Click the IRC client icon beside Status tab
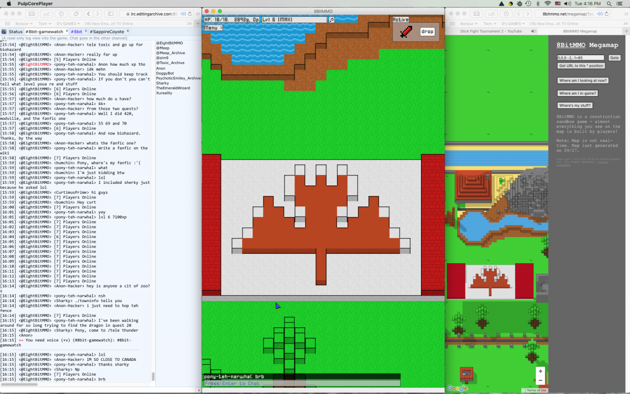Viewport: 630px width, 394px height. [4, 32]
